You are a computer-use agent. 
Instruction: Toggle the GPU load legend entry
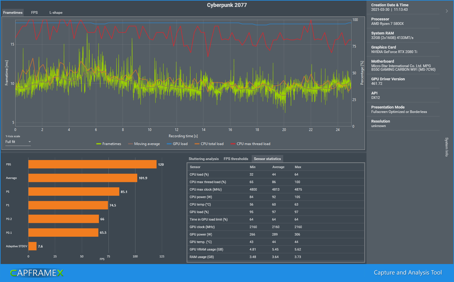click(x=177, y=144)
